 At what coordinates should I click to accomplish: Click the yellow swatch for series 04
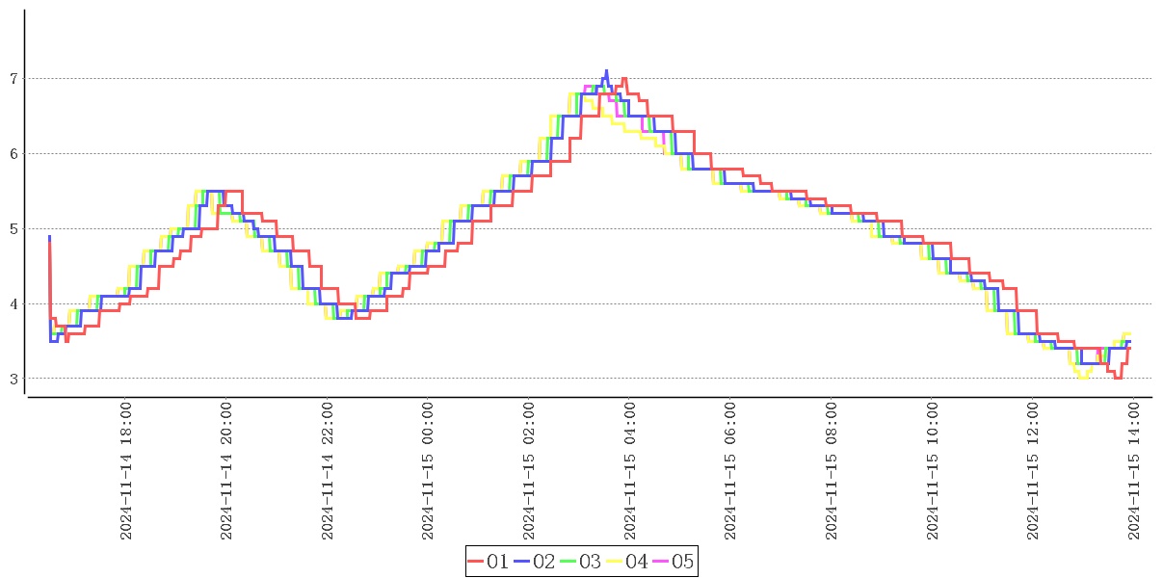tap(615, 563)
